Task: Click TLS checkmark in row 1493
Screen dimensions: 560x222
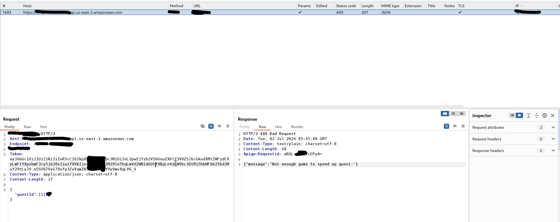Action: pyautogui.click(x=460, y=12)
